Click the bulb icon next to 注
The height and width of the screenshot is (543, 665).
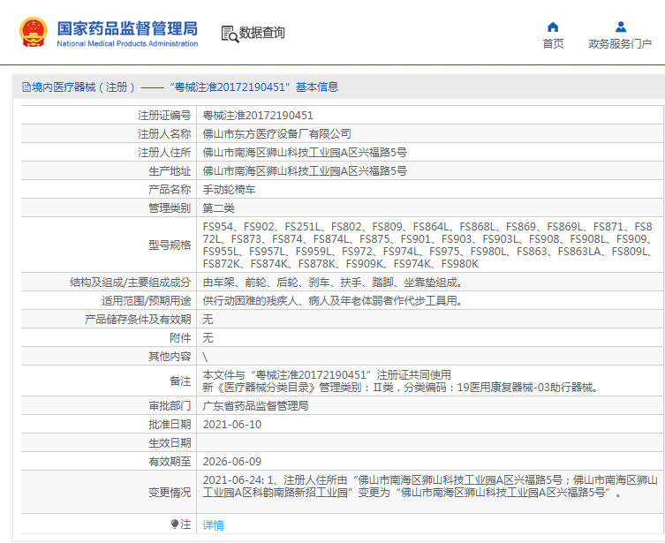(174, 524)
